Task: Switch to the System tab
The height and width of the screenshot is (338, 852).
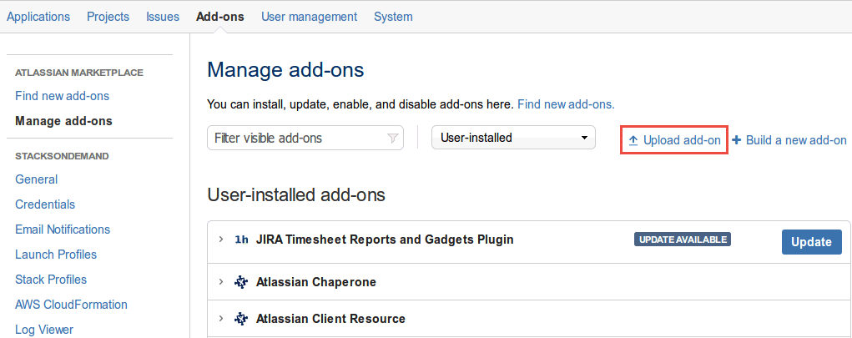Action: click(393, 17)
